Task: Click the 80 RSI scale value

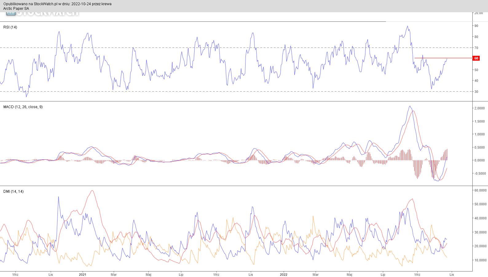Action: coord(476,37)
